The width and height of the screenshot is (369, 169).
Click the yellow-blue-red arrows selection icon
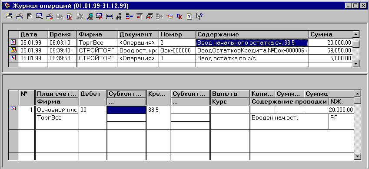tap(130, 16)
